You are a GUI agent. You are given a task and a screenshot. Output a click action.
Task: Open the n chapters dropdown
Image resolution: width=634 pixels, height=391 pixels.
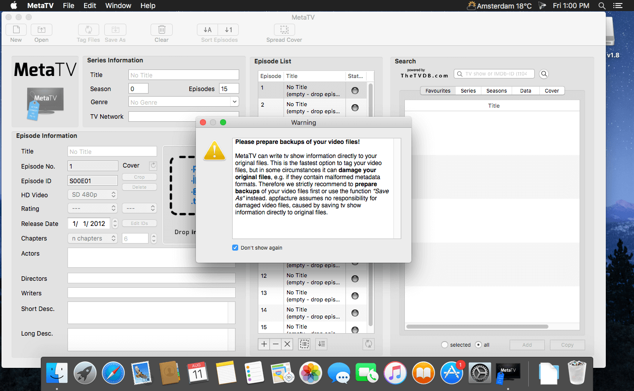[93, 238]
